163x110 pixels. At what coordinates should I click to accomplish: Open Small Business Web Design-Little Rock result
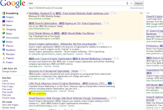pos(69,98)
